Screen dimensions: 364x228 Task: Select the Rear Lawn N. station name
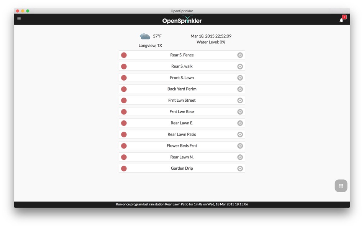[182, 157]
